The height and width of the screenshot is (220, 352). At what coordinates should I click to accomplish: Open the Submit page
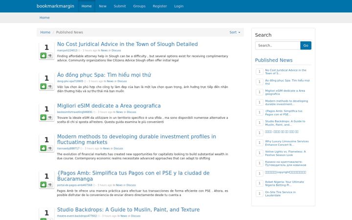(120, 6)
